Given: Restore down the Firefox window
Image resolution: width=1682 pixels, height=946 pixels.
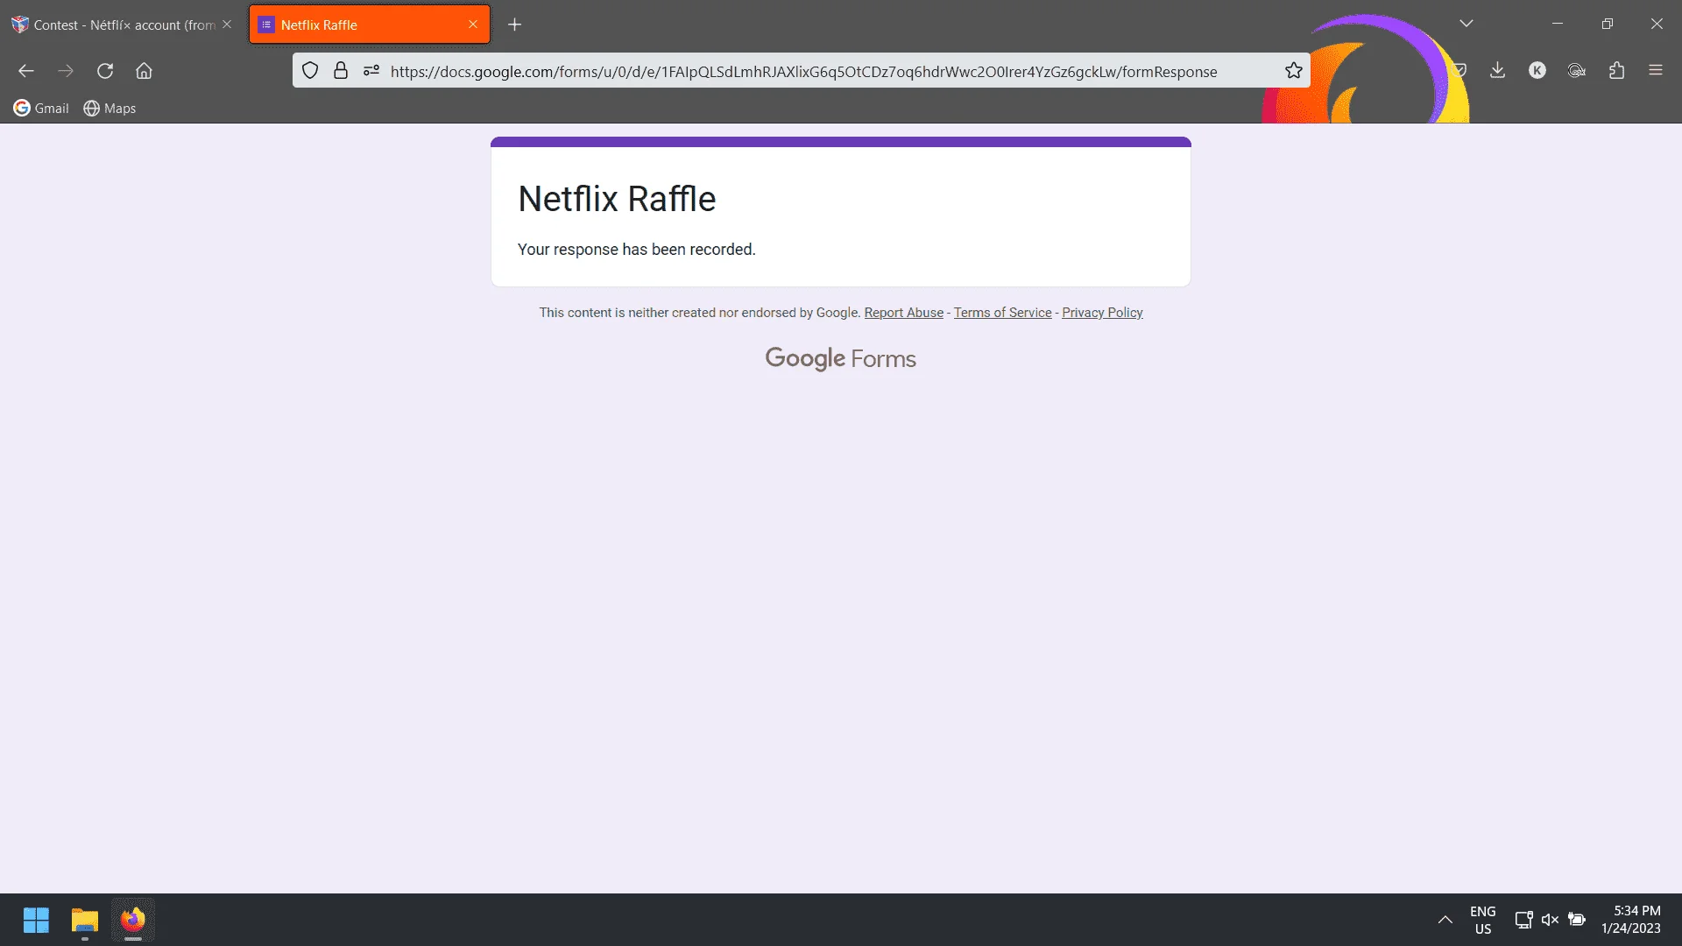Looking at the screenshot, I should click(x=1608, y=24).
